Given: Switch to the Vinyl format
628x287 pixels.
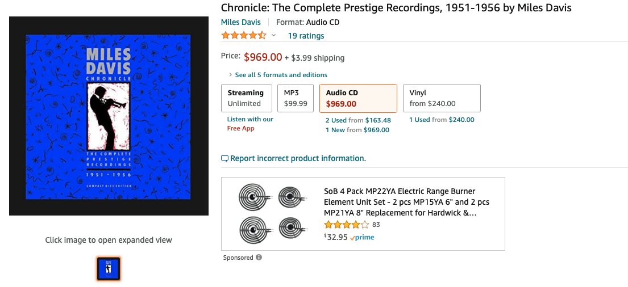Looking at the screenshot, I should pos(441,98).
